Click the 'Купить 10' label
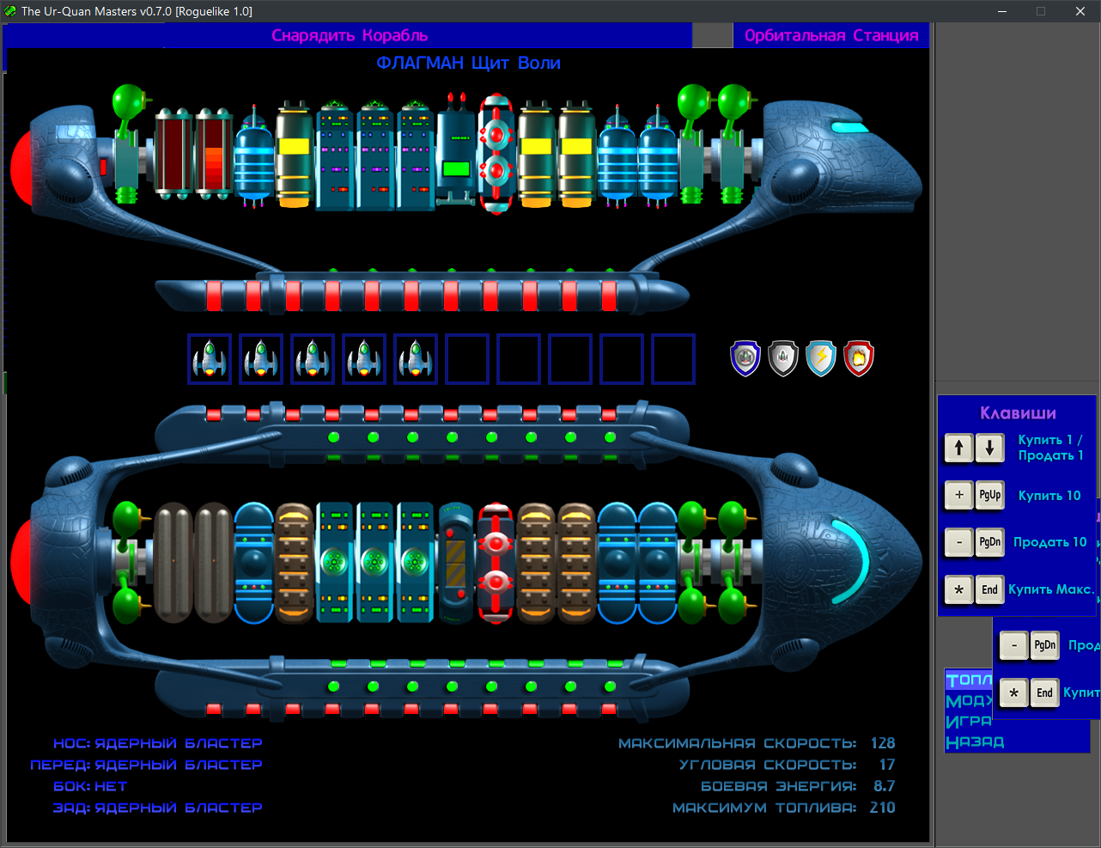 click(x=1049, y=496)
